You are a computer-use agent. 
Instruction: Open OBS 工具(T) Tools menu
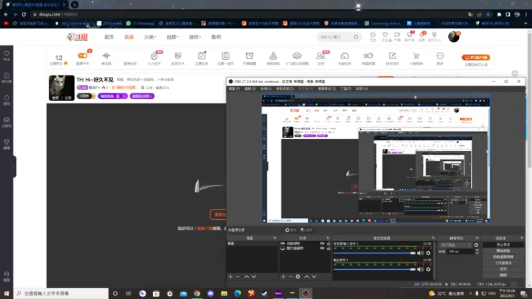346,89
